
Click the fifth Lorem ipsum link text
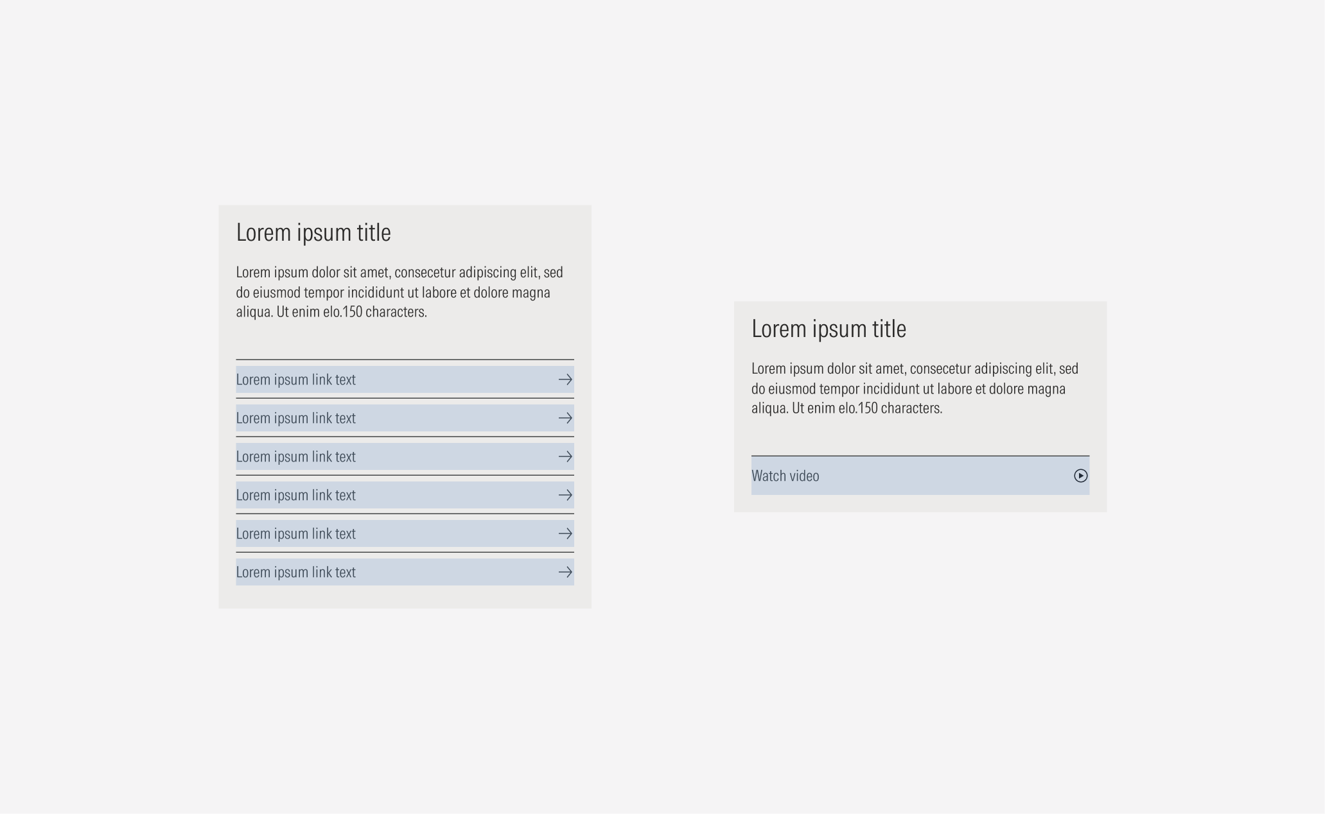click(296, 533)
